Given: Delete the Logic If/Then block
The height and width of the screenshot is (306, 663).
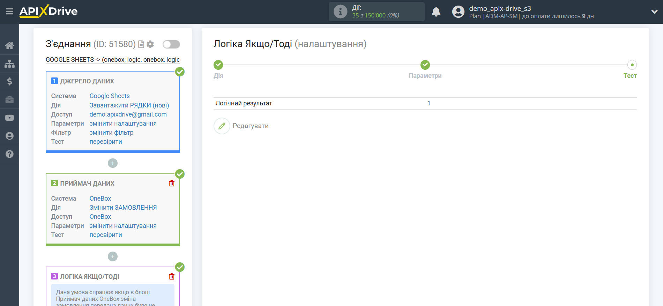Looking at the screenshot, I should pyautogui.click(x=172, y=276).
